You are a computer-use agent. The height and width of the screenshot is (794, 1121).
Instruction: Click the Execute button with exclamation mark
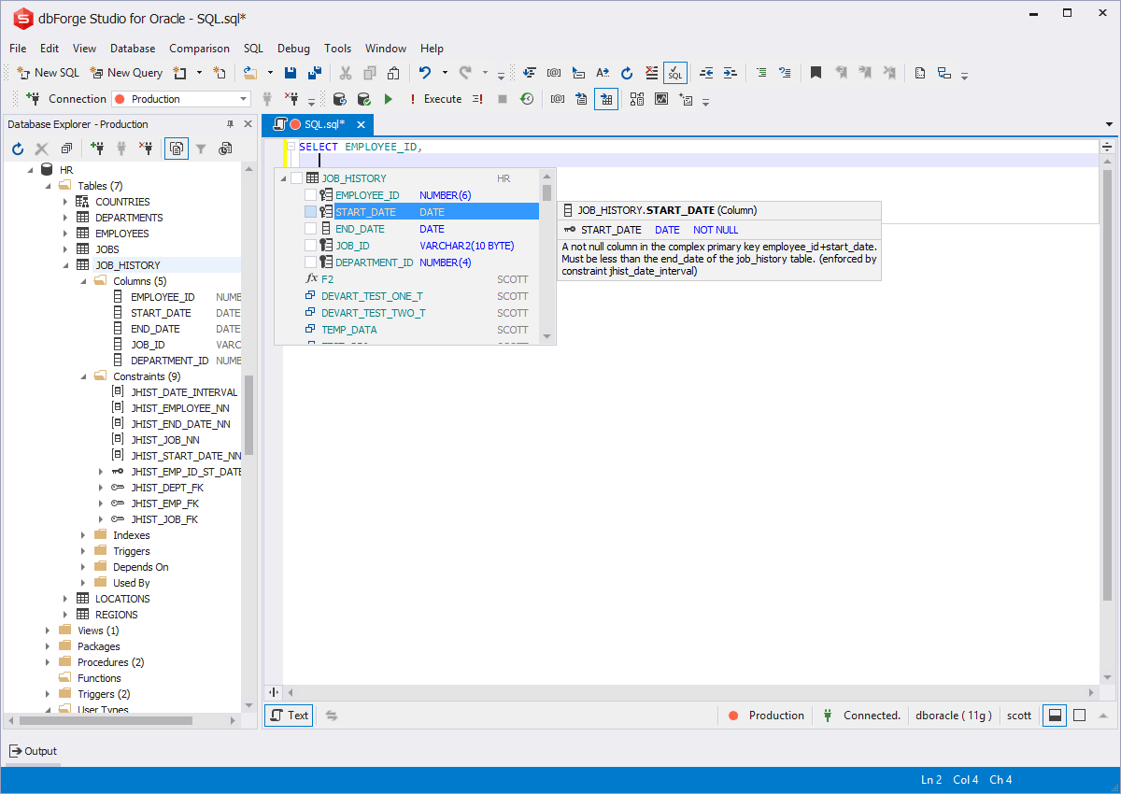(x=435, y=99)
